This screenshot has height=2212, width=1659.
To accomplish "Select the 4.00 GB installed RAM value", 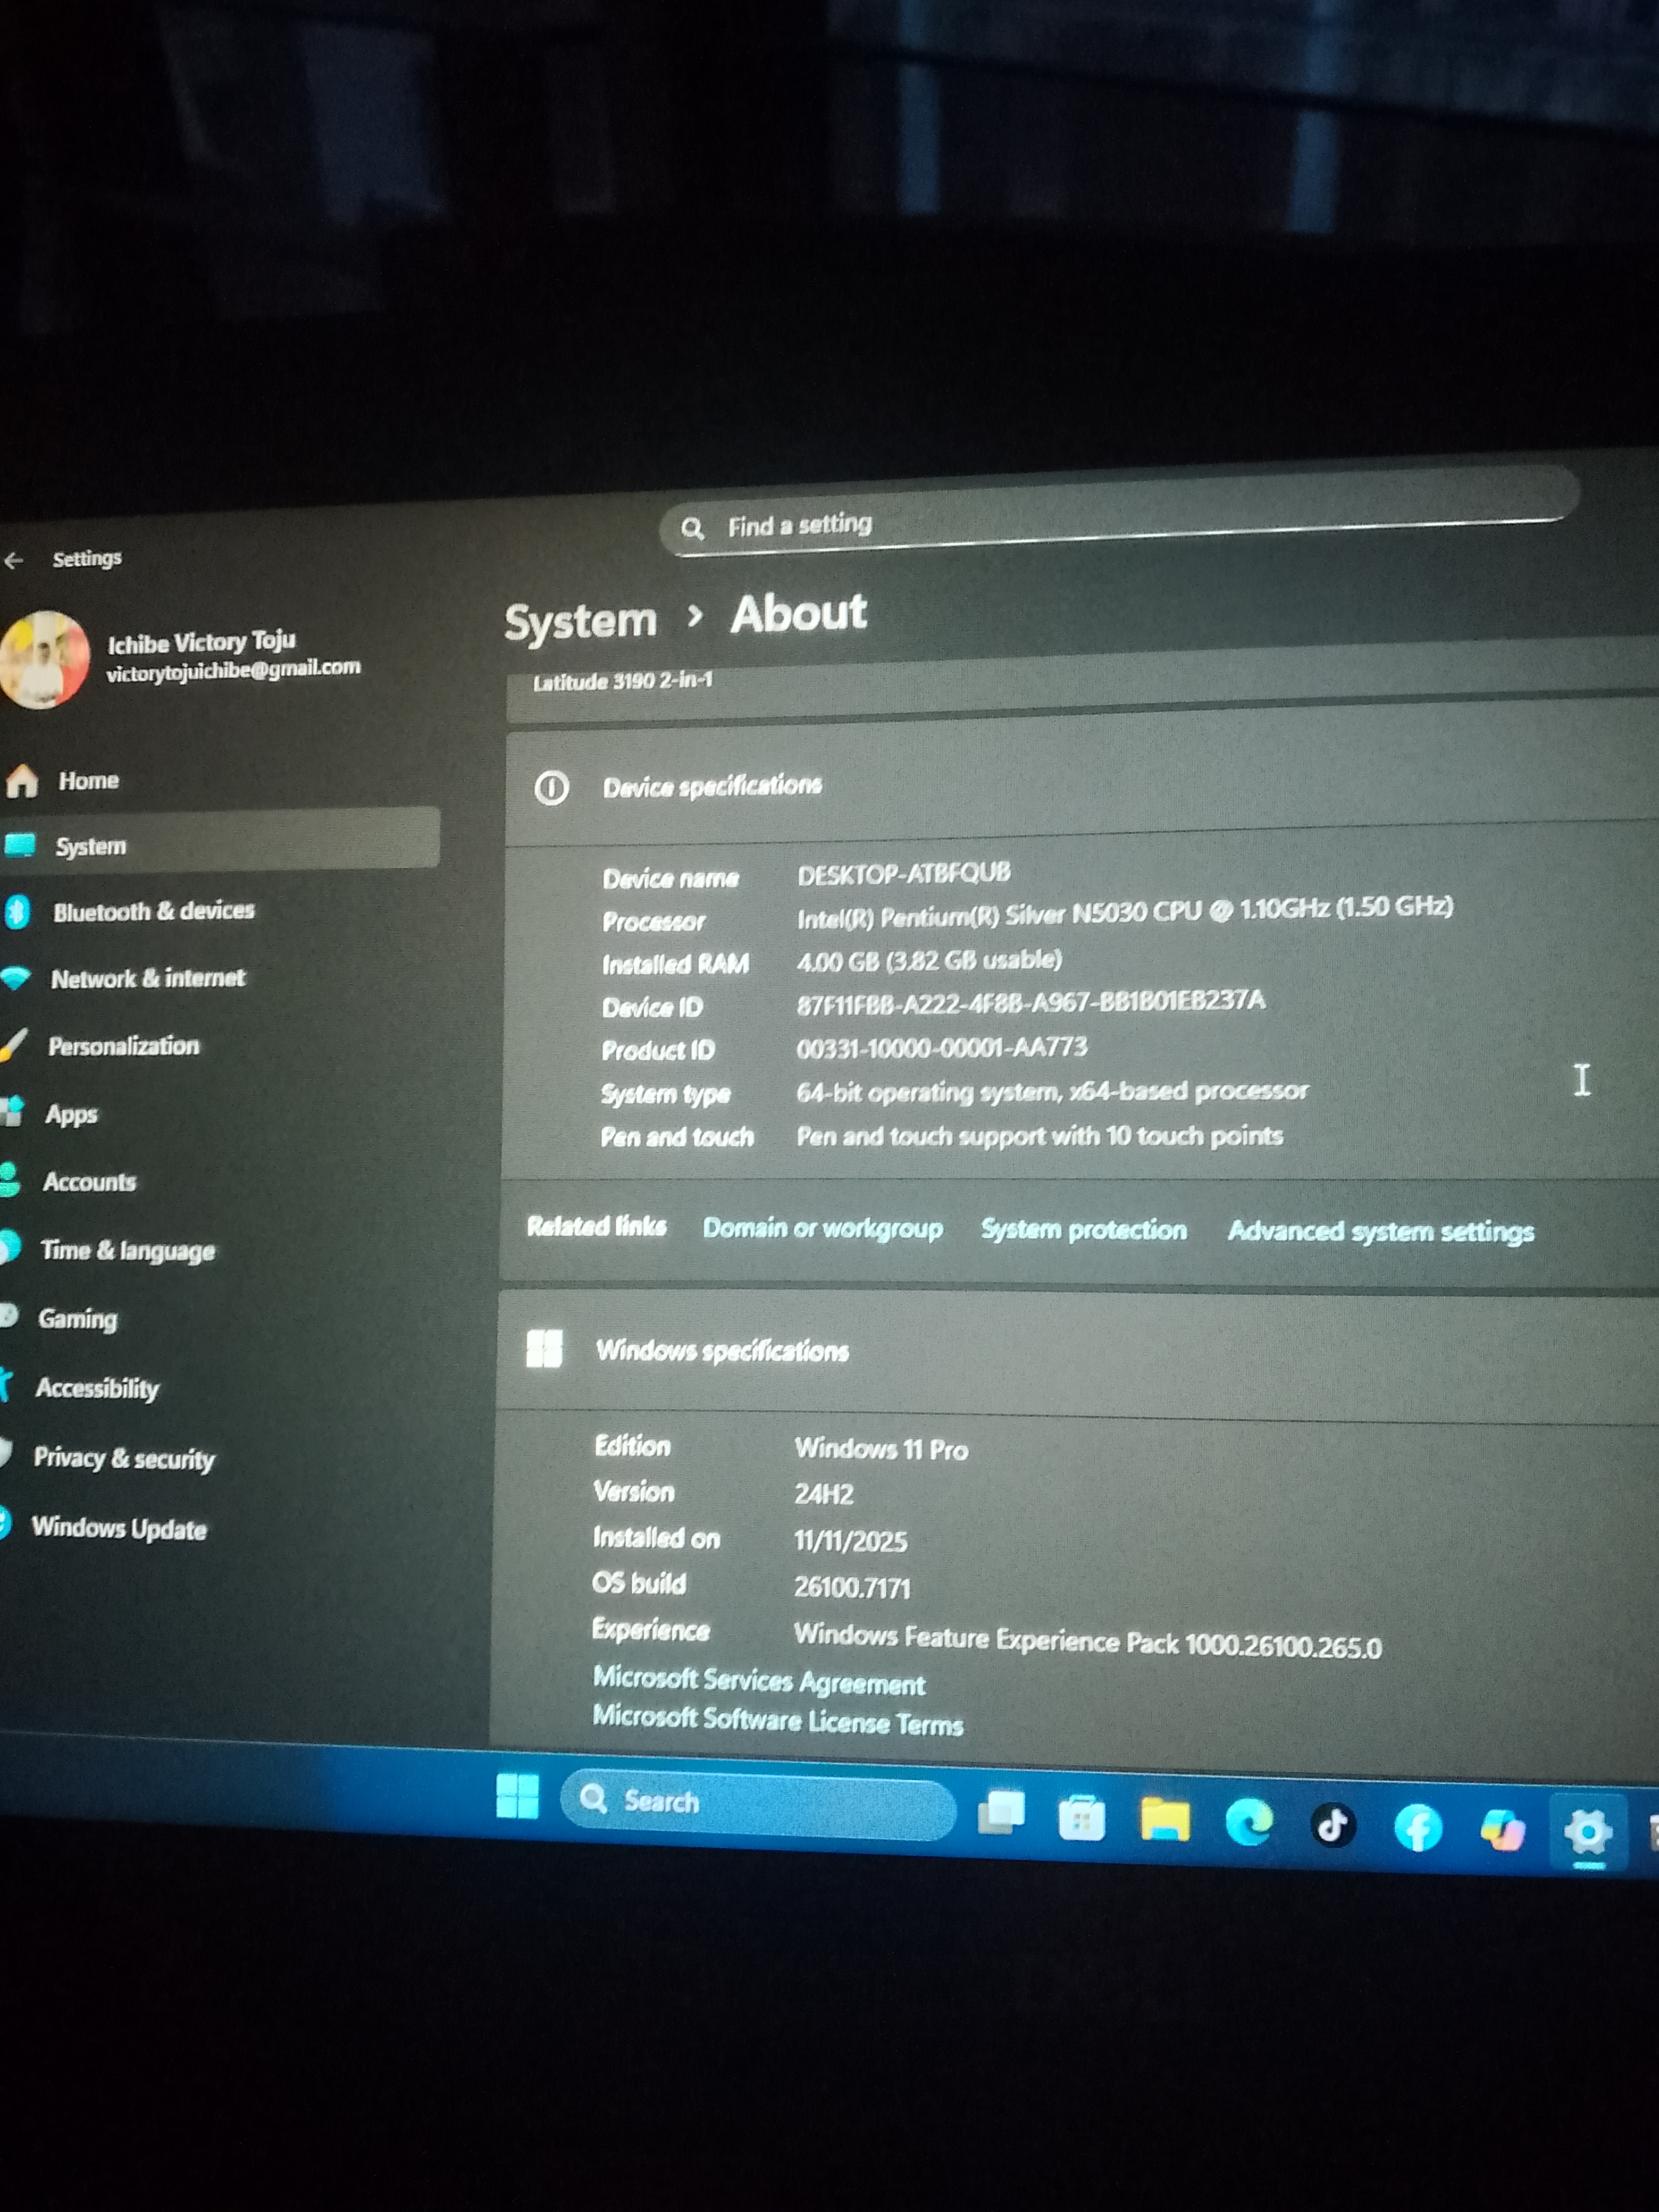I will 929,961.
